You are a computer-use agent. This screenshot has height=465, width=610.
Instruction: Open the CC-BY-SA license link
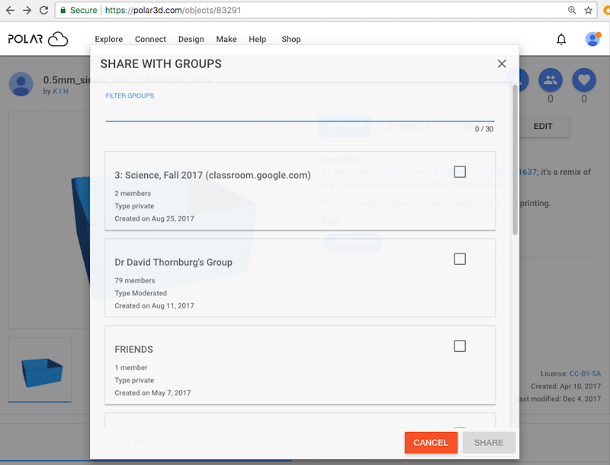point(585,373)
